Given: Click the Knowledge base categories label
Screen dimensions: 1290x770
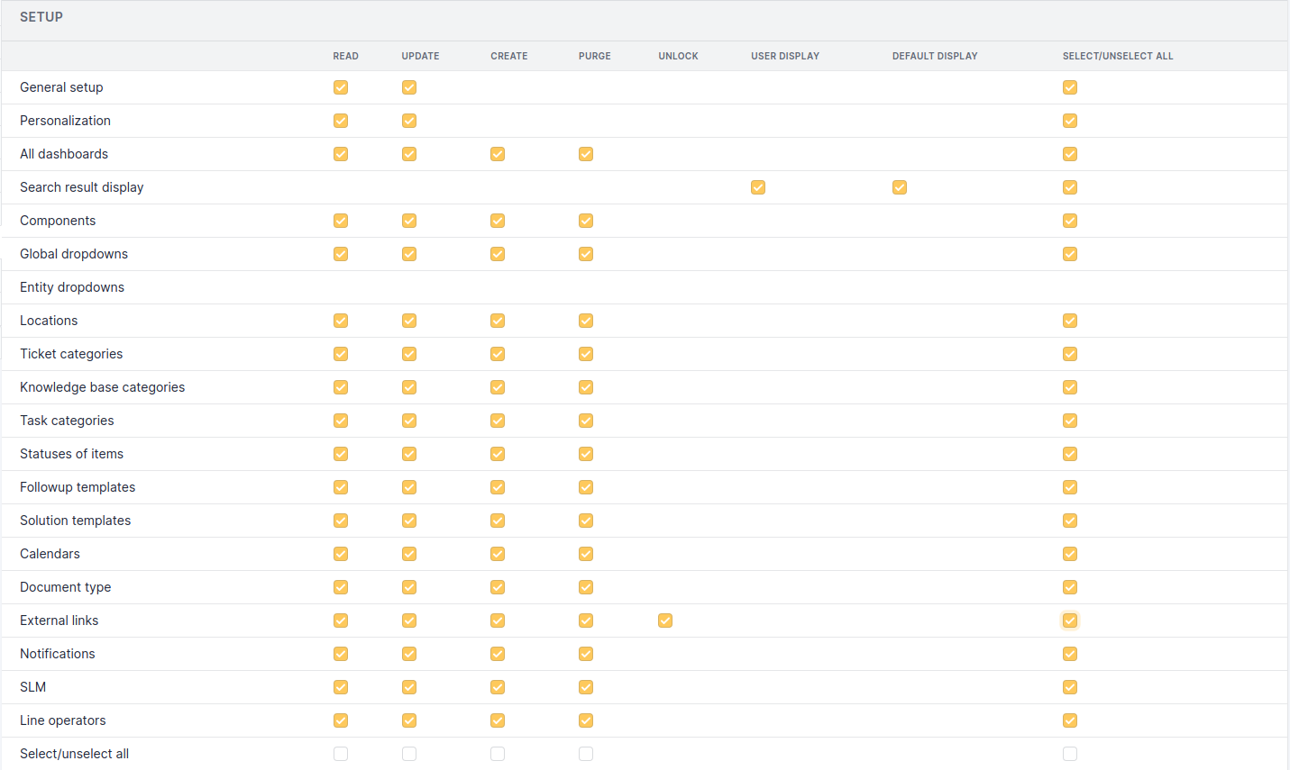Looking at the screenshot, I should coord(103,387).
